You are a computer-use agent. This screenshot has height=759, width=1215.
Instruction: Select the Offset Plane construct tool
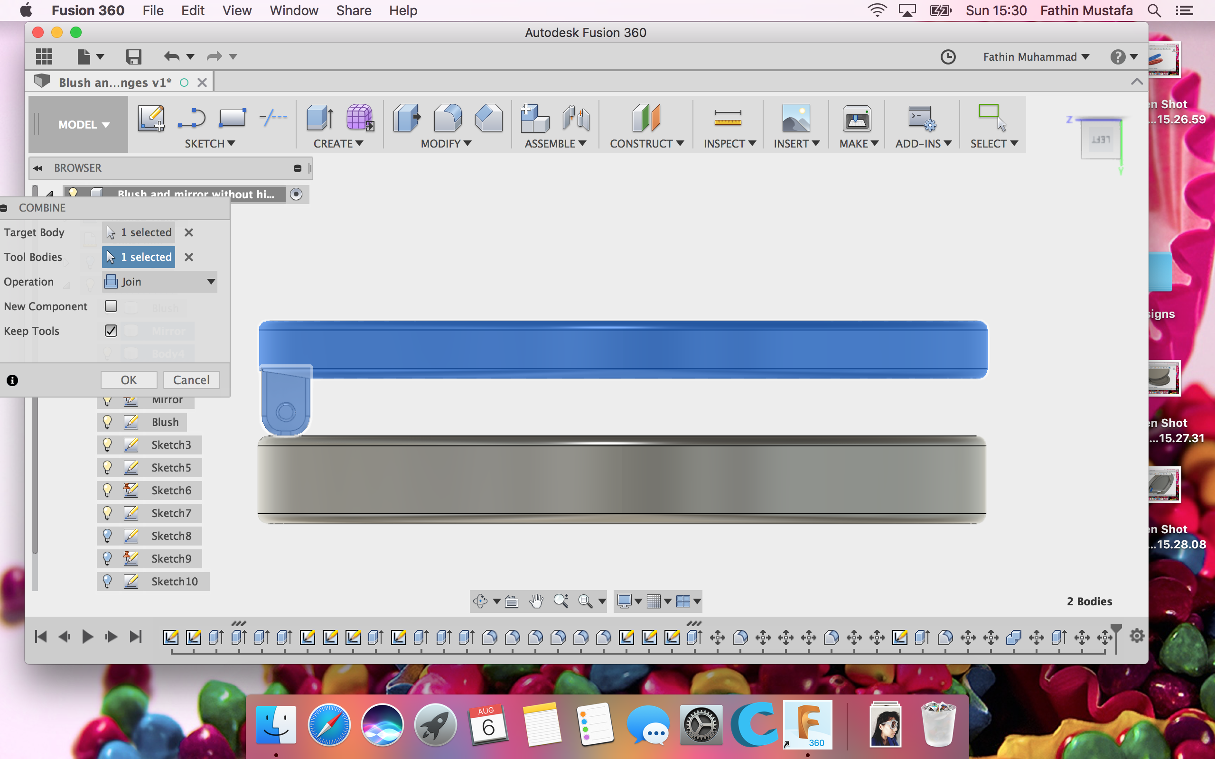pos(646,119)
